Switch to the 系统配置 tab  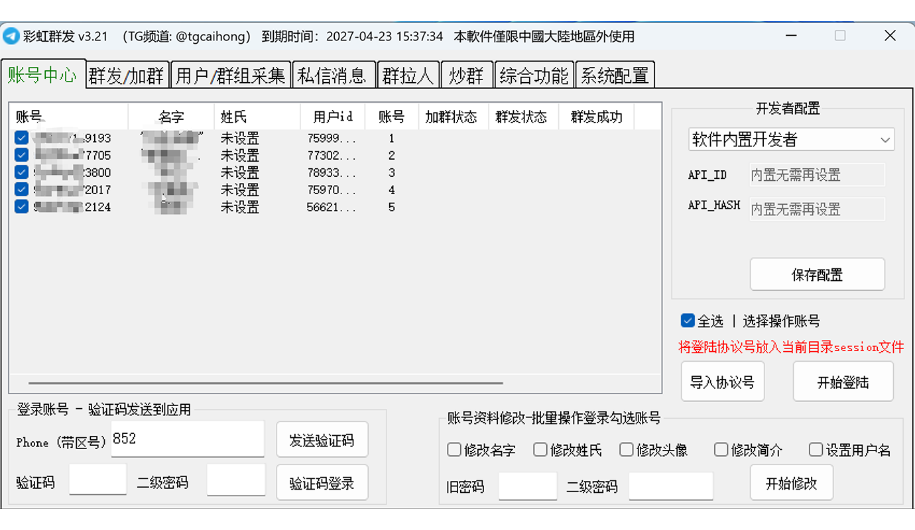(615, 74)
